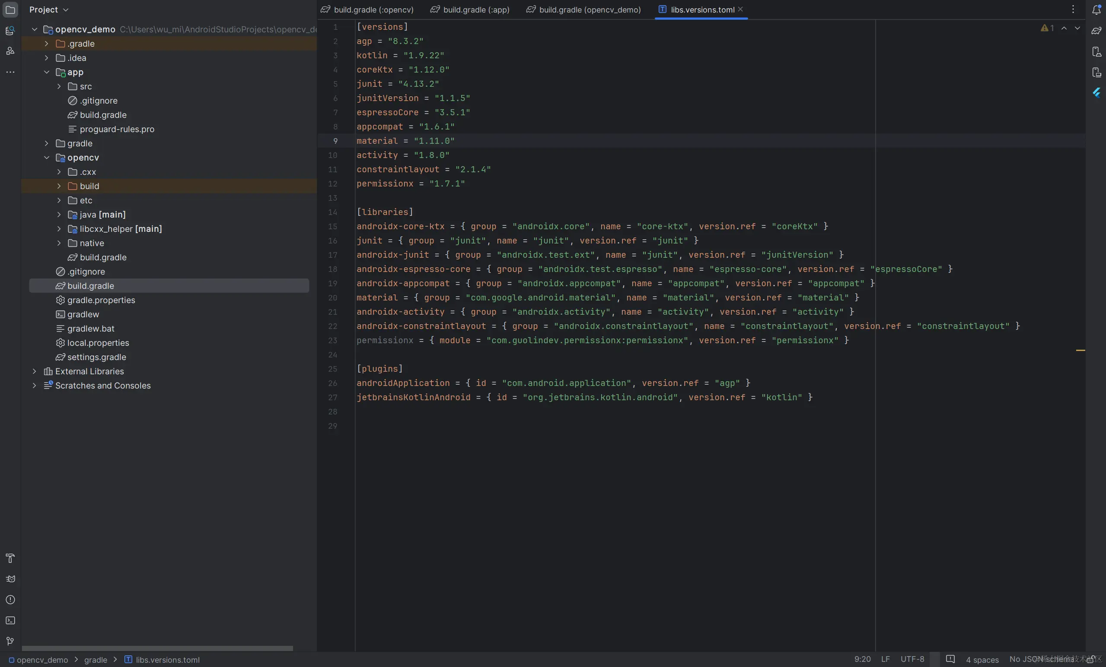Viewport: 1106px width, 667px height.
Task: Select build.gradle under opencv folder
Action: [x=97, y=257]
